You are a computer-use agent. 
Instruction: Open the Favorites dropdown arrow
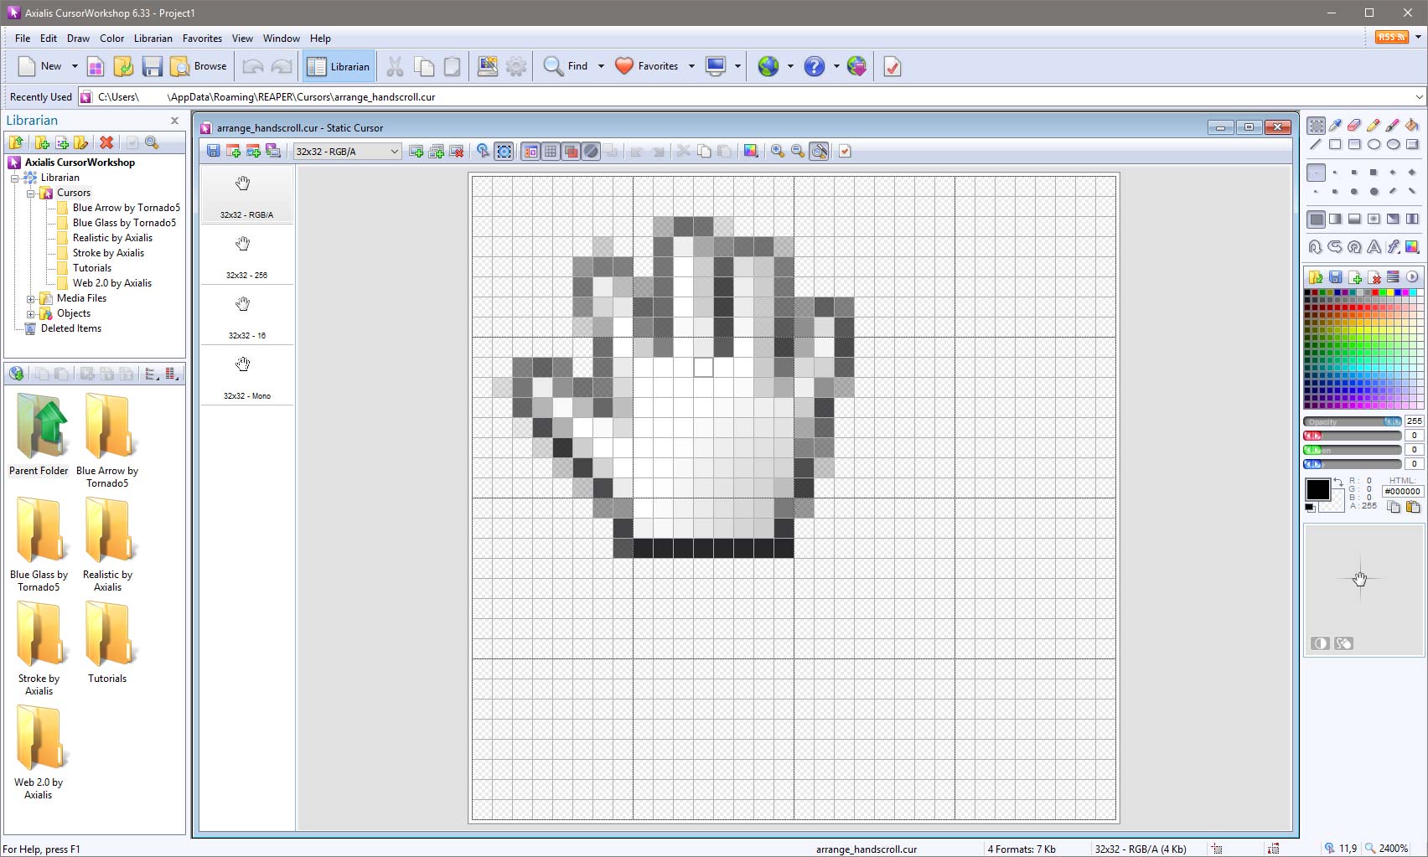tap(691, 66)
